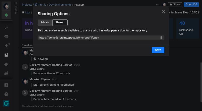The image size is (202, 111).
Task: Open chats speech bubble icon
Action: 6,36
